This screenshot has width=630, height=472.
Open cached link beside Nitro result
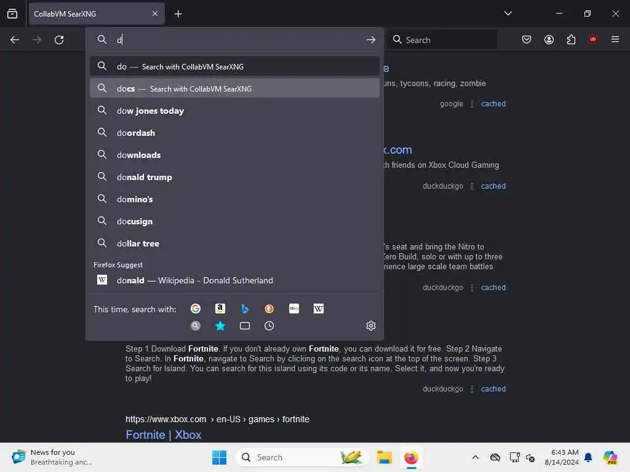[493, 288]
